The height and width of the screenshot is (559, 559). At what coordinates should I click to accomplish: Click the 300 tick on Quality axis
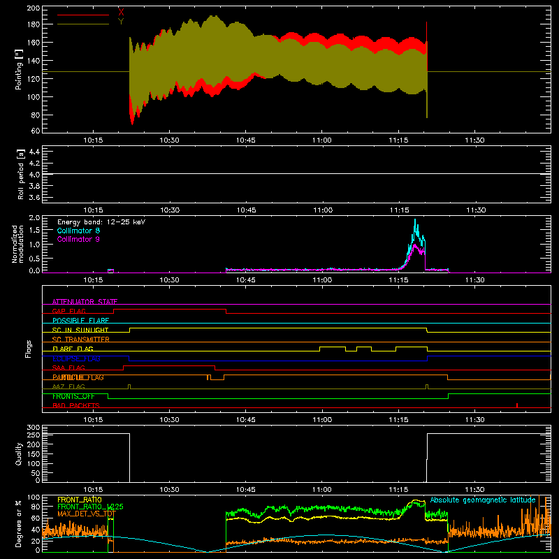[x=34, y=428]
